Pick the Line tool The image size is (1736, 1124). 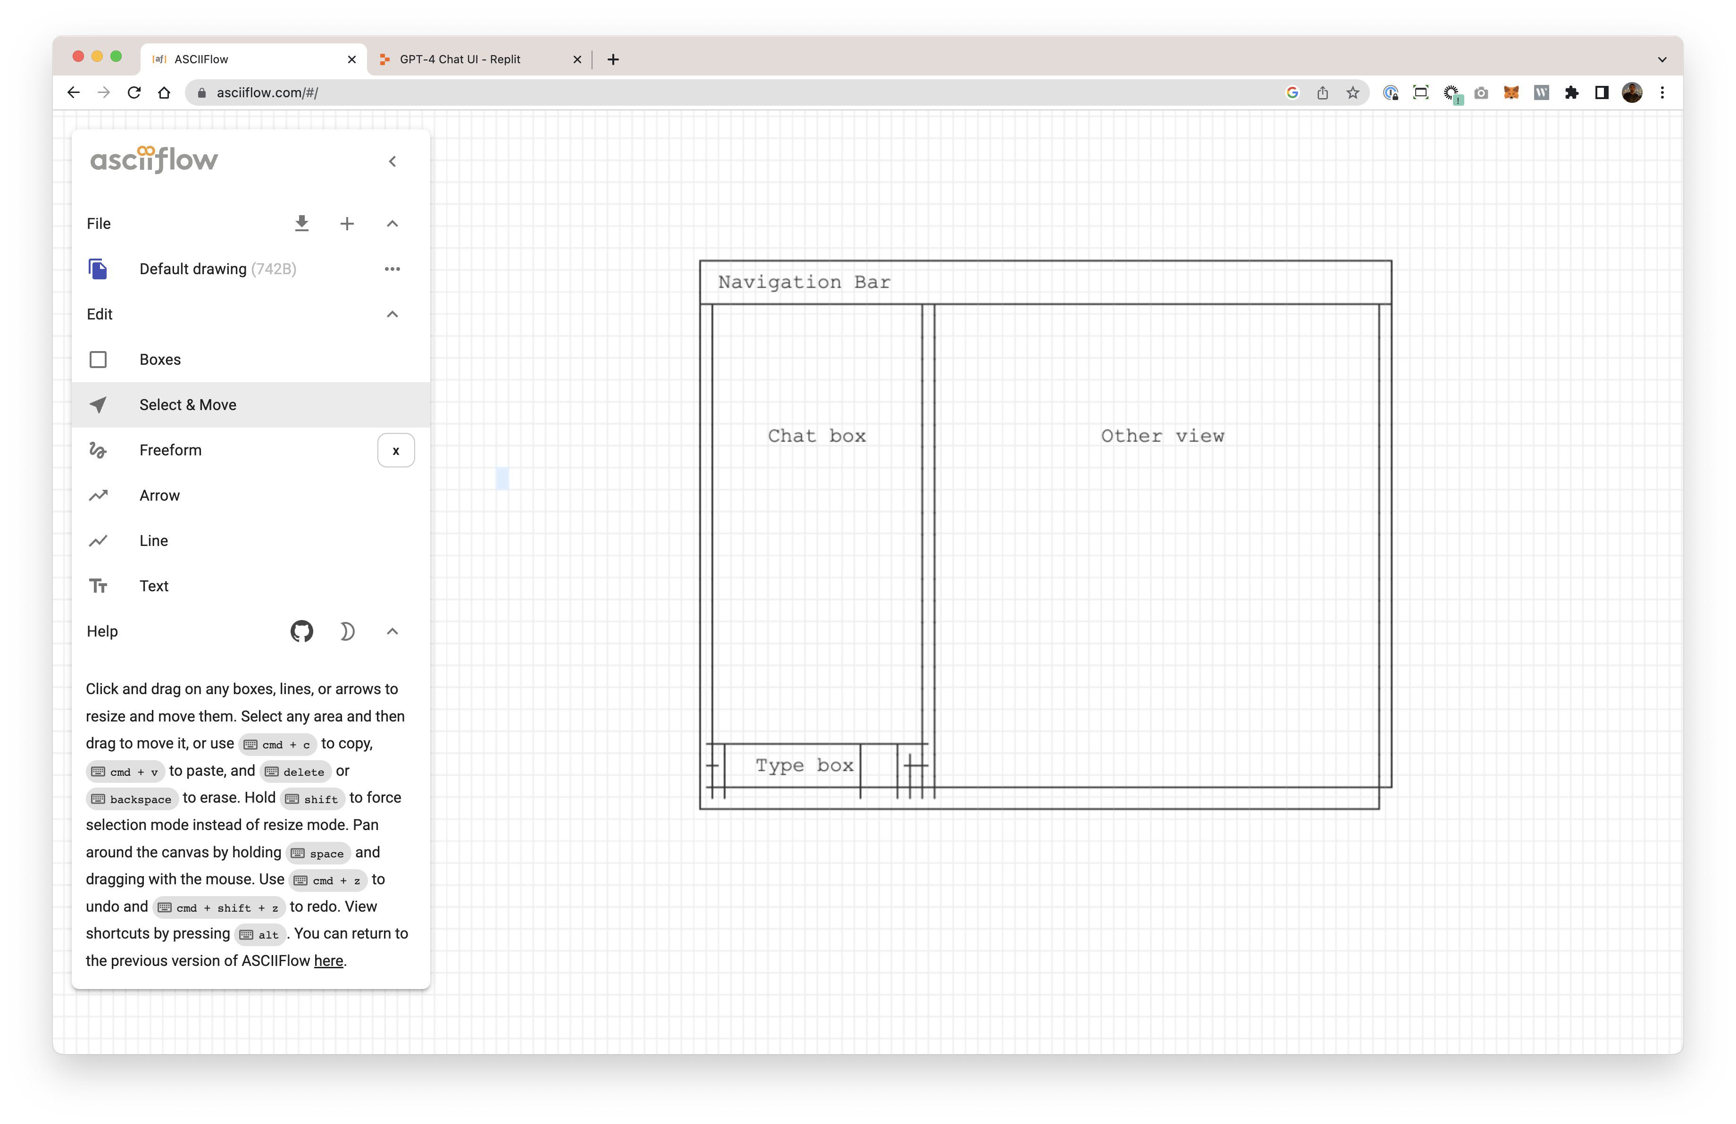coord(153,540)
